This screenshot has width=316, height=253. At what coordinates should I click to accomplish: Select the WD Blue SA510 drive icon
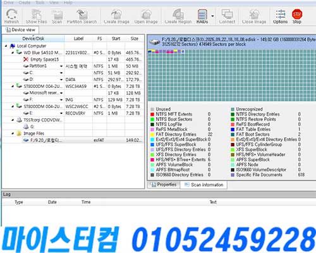tap(19, 52)
